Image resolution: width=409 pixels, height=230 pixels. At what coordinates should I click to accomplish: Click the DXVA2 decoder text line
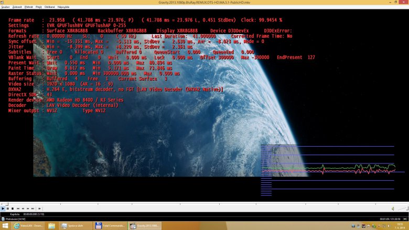pos(115,90)
